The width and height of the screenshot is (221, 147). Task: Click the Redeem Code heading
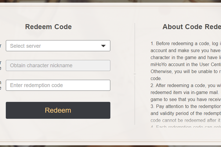point(48,27)
